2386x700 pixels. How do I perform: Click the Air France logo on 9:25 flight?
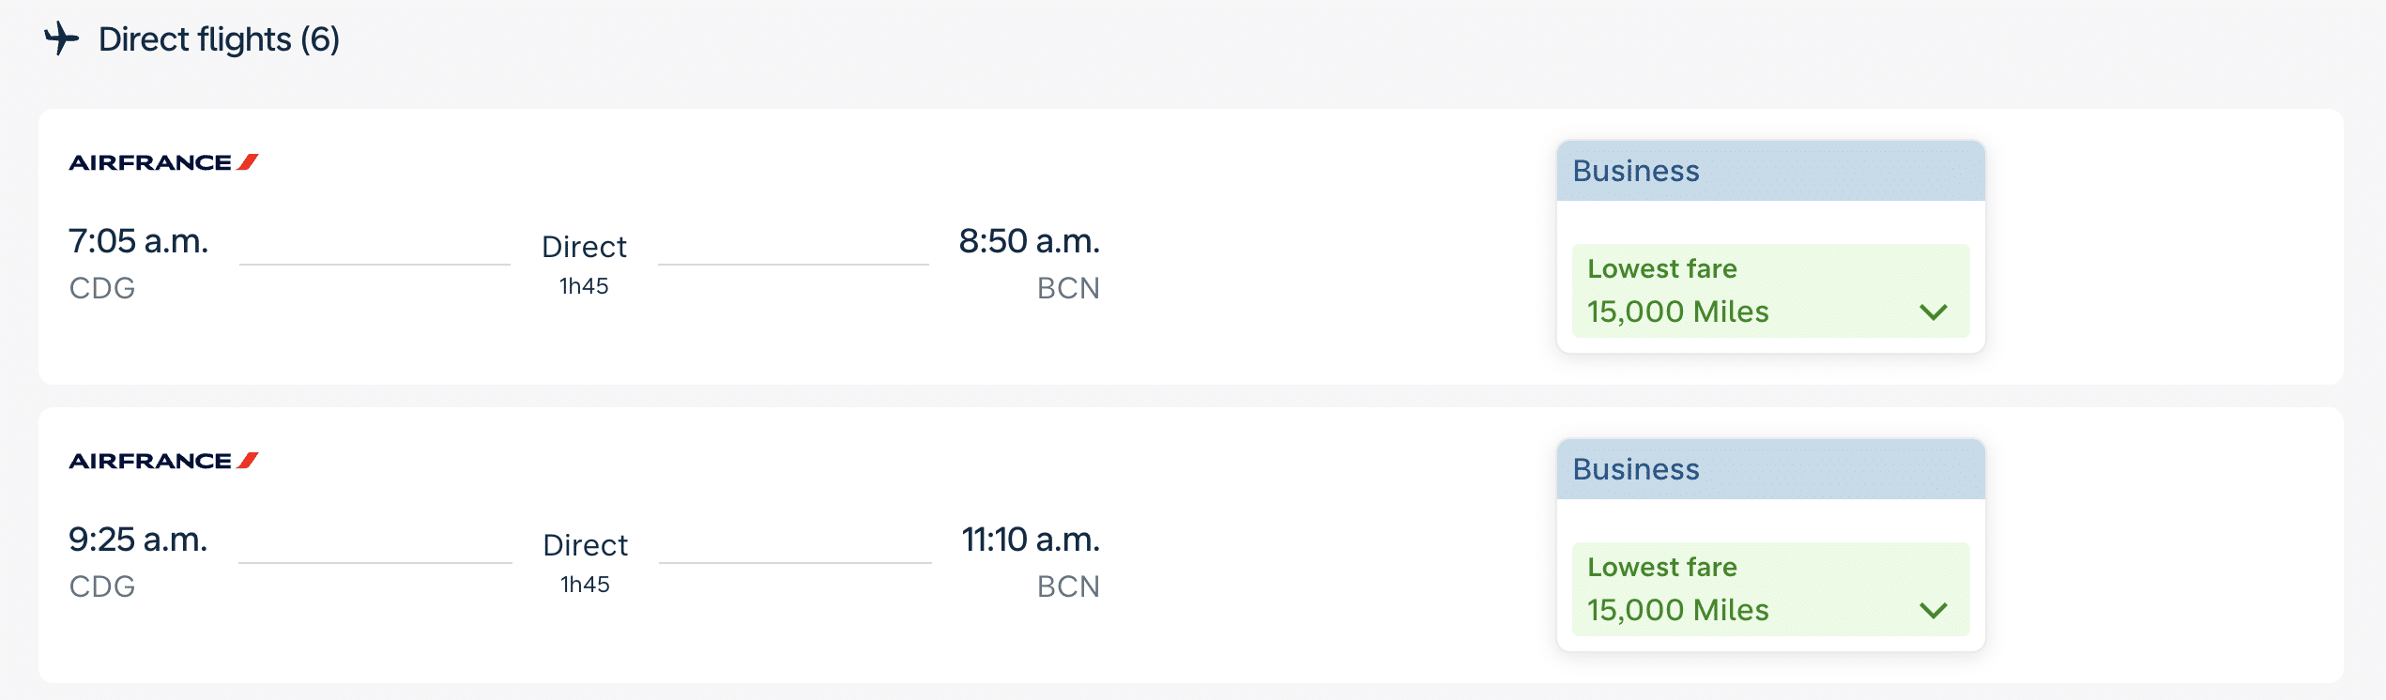point(163,461)
